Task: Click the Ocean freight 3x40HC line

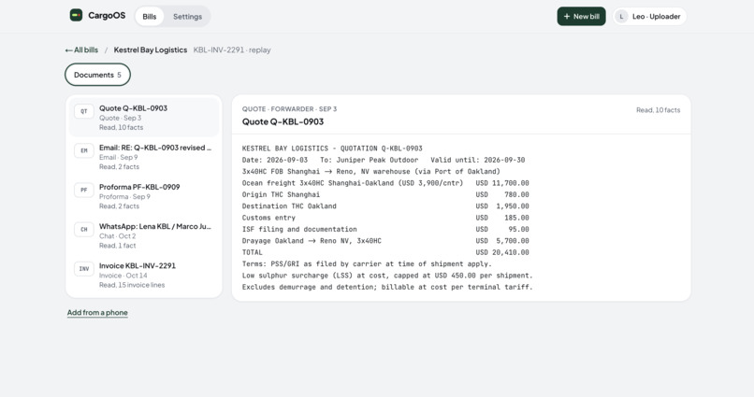Action: pos(385,183)
